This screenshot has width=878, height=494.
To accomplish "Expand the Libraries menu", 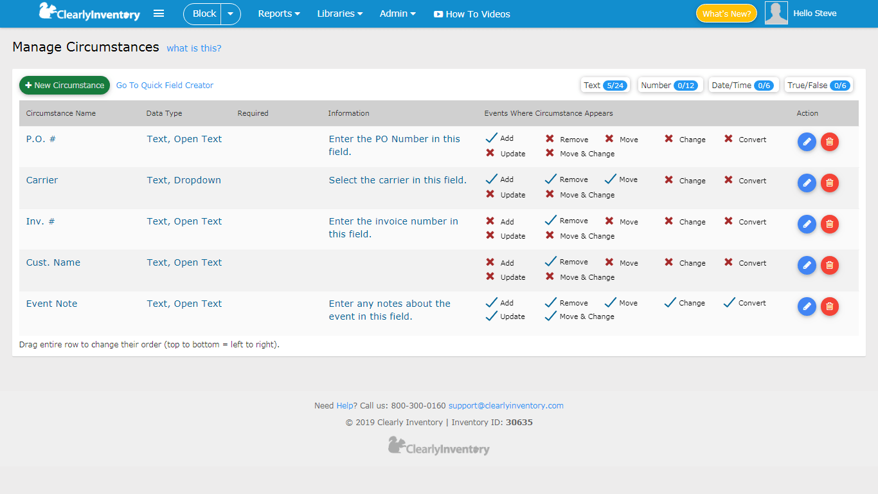I will tap(339, 14).
